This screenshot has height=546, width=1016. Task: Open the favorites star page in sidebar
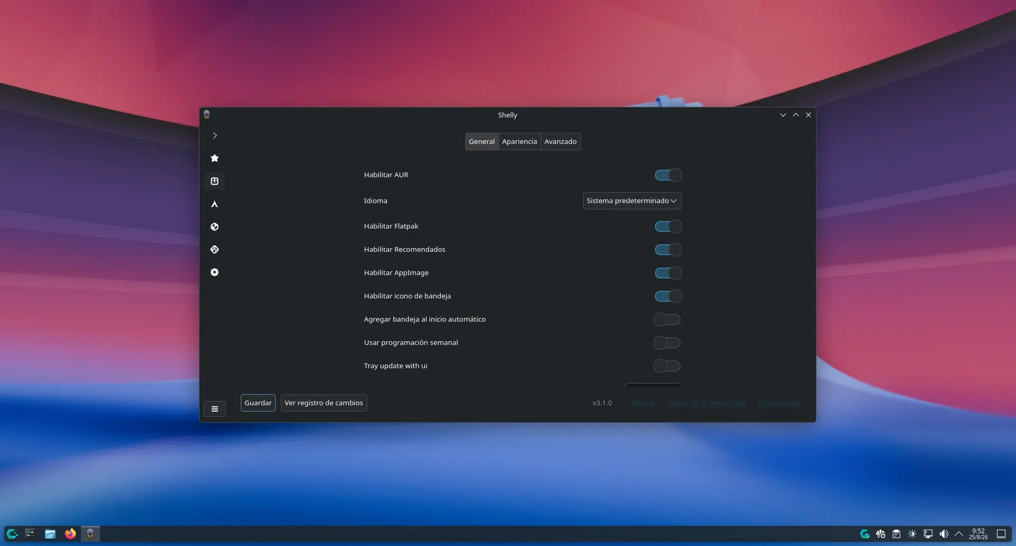214,158
